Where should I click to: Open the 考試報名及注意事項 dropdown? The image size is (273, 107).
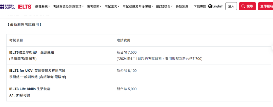click(69, 7)
